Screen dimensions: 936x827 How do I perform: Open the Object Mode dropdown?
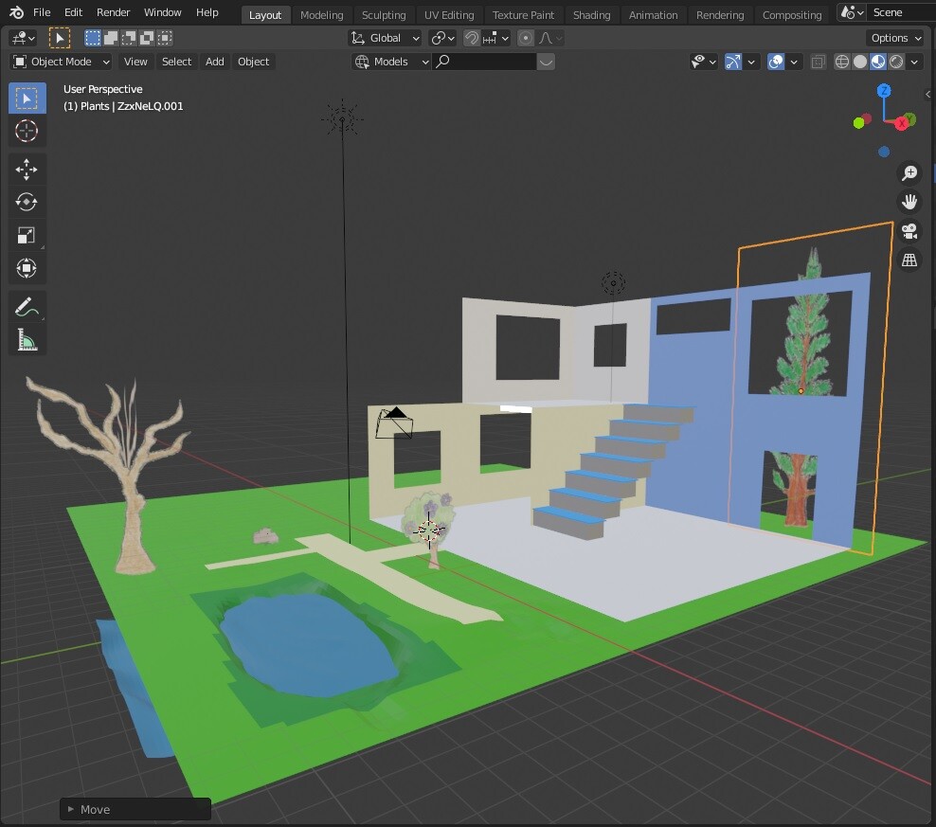pos(60,62)
